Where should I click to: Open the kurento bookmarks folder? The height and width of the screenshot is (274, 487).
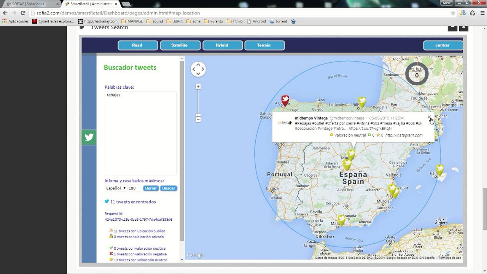213,21
